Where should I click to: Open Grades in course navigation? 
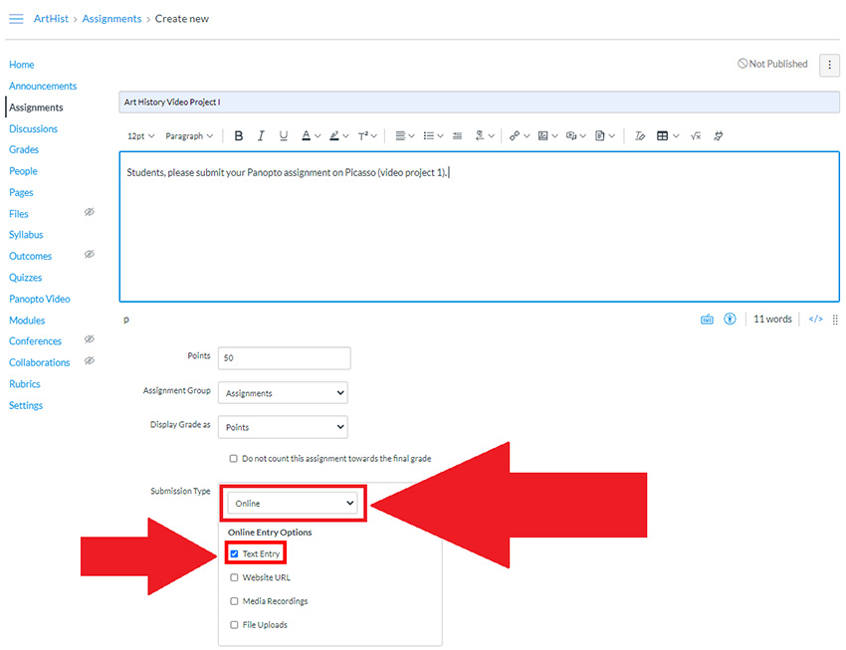(x=24, y=149)
